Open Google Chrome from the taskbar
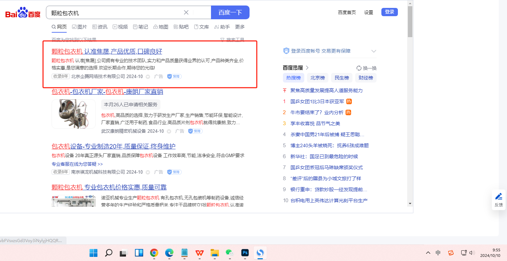The width and height of the screenshot is (507, 261). (154, 253)
